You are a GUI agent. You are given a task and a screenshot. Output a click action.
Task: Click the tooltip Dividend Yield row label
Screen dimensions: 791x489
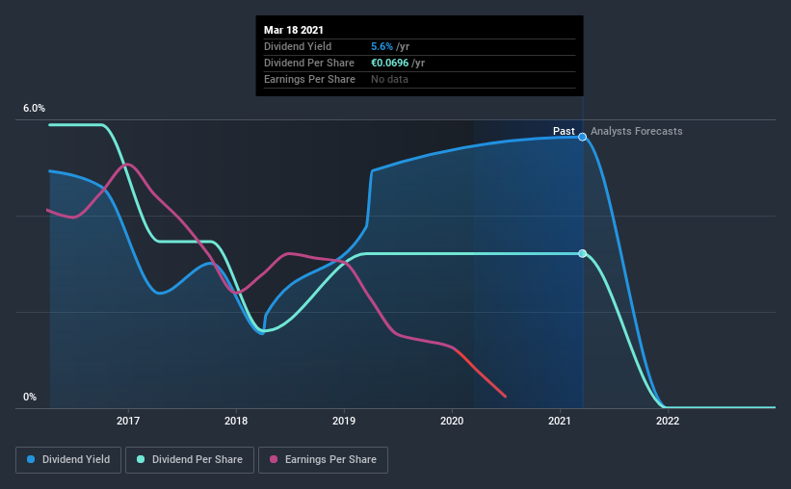click(298, 46)
